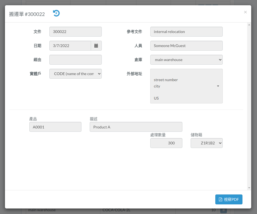Click the scrollbar down arrow in dialog
The width and height of the screenshot is (257, 214).
point(249,188)
